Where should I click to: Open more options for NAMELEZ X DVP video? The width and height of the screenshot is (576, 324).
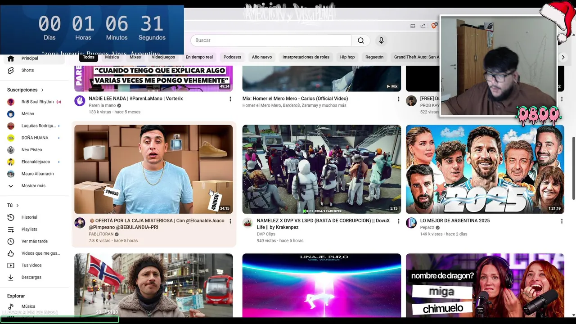click(x=398, y=221)
